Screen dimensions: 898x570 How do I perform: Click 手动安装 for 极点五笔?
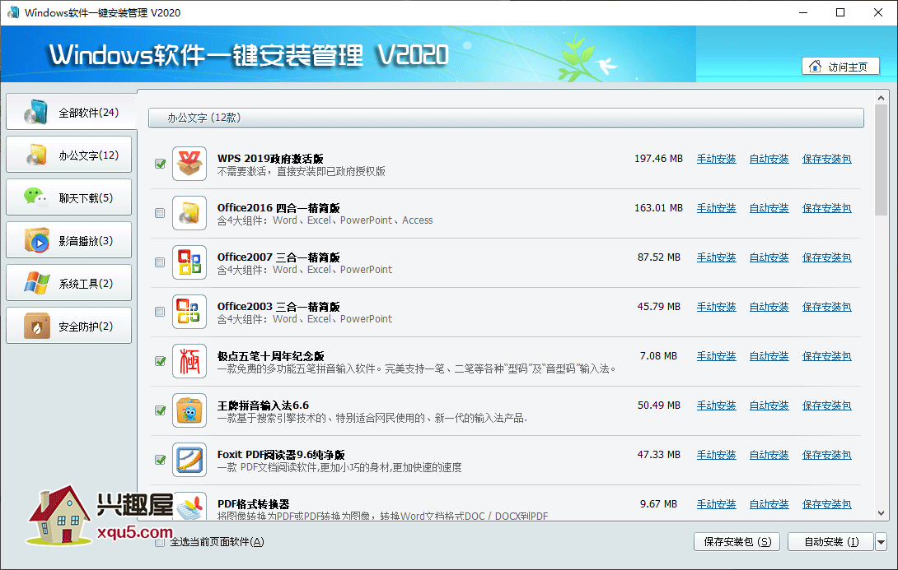(717, 356)
